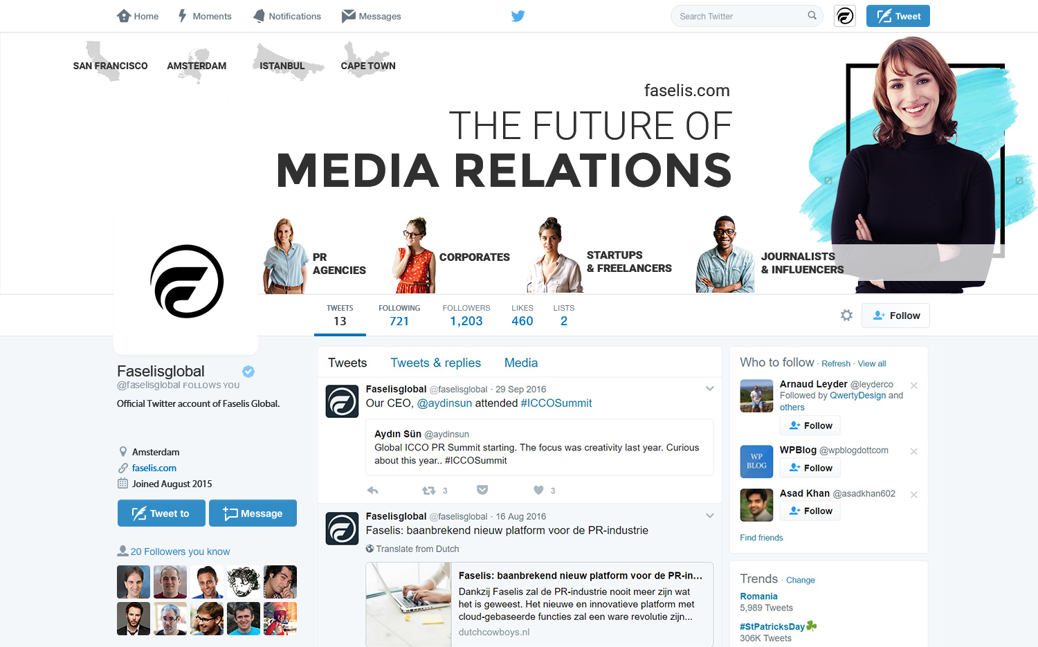Click first follower avatar in top row
The image size is (1038, 647).
pyautogui.click(x=134, y=581)
